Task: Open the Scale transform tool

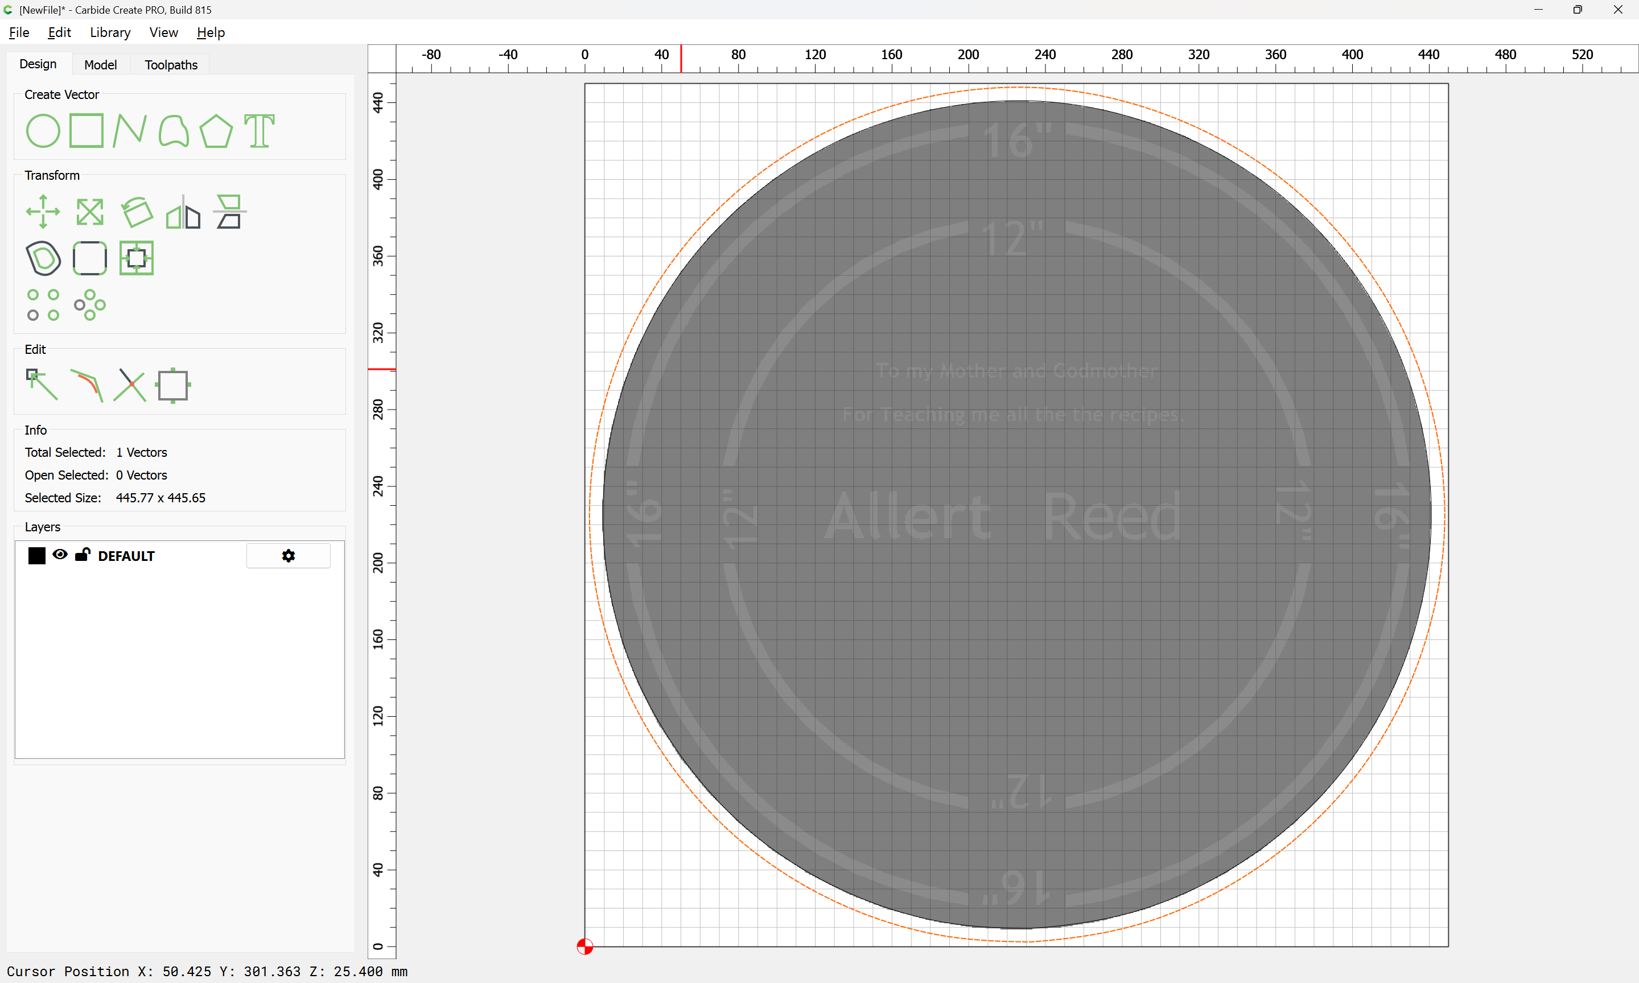Action: [x=89, y=212]
